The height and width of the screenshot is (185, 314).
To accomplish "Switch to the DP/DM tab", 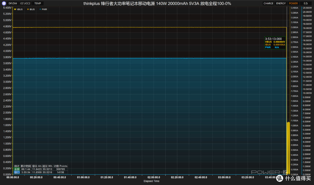I will click(x=13, y=3).
